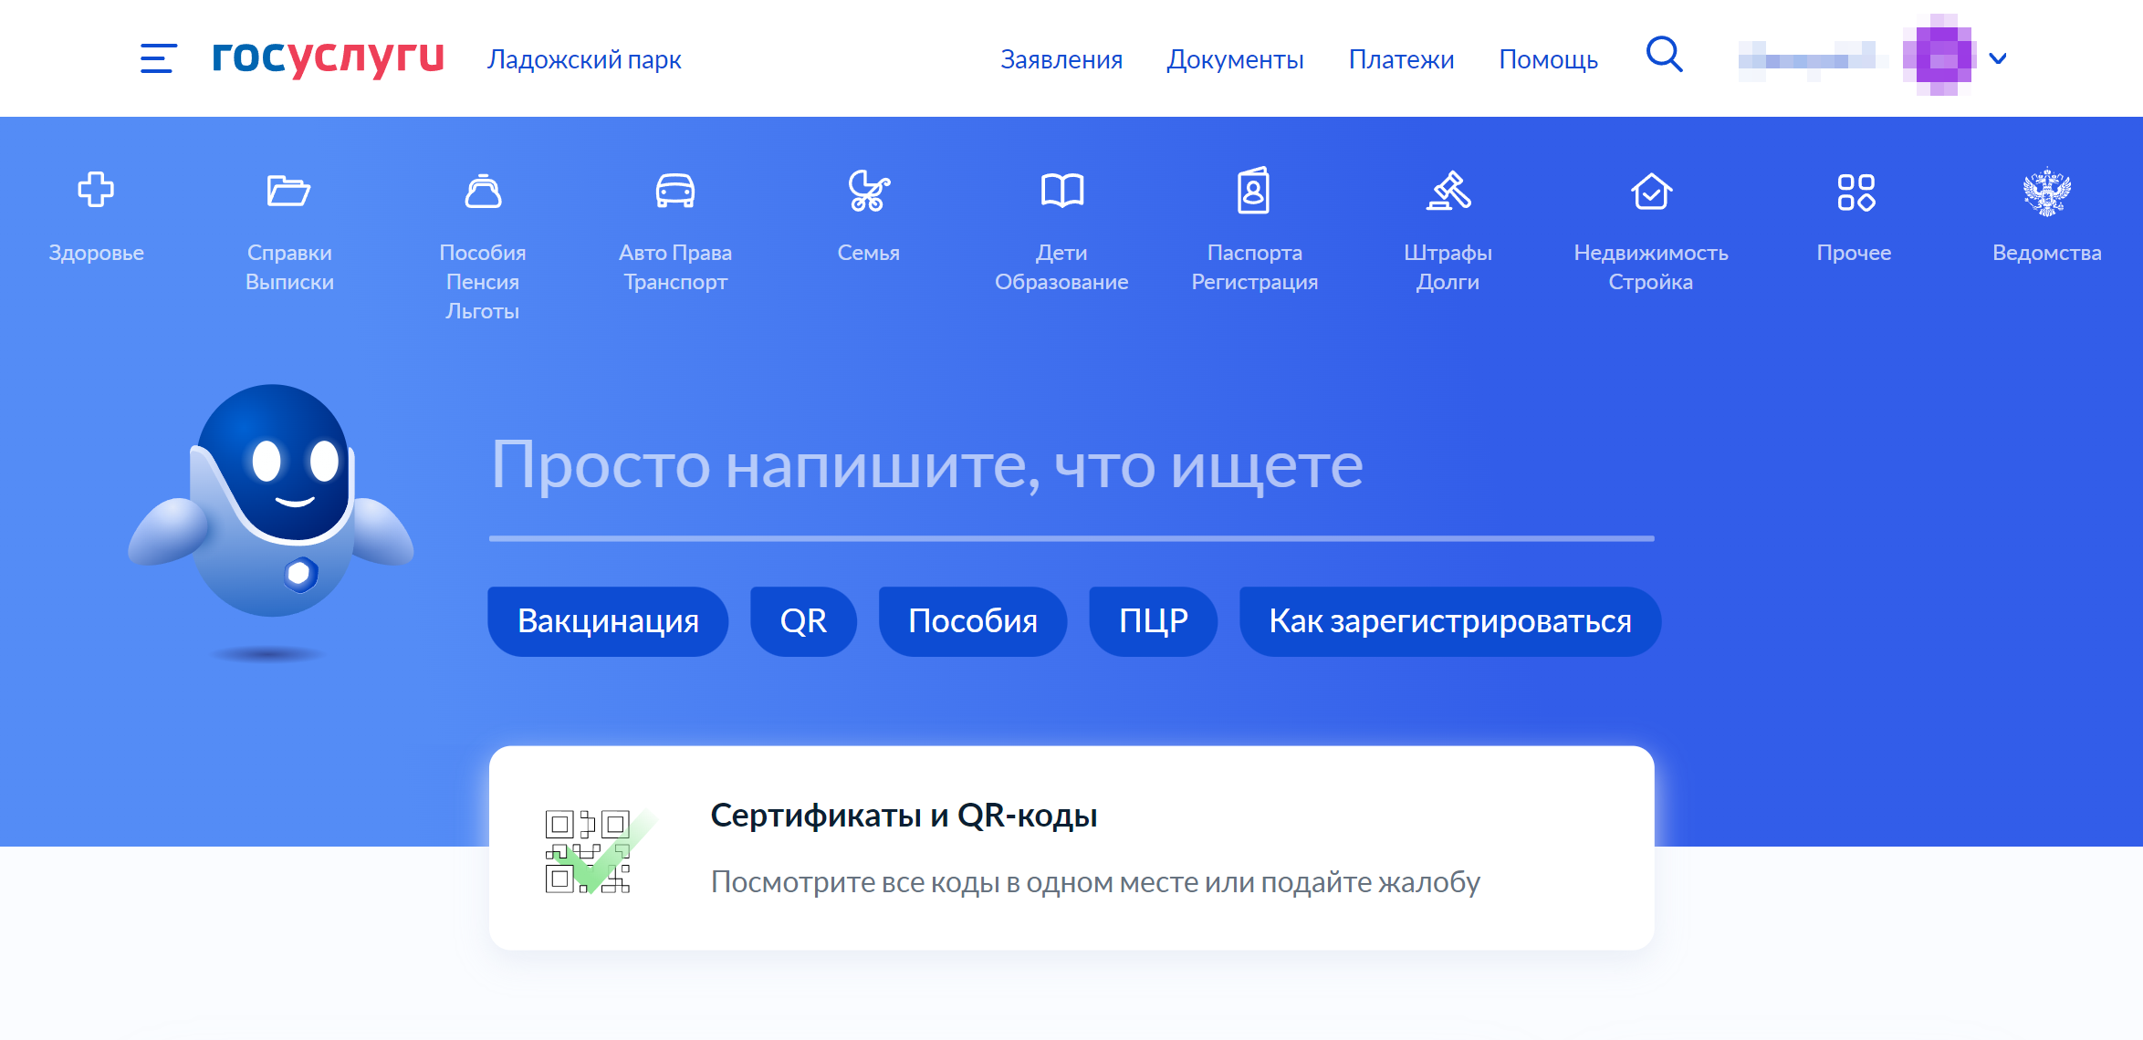This screenshot has height=1040, width=2143.
Task: Open Справки Выписки folder icon
Action: pos(288,190)
